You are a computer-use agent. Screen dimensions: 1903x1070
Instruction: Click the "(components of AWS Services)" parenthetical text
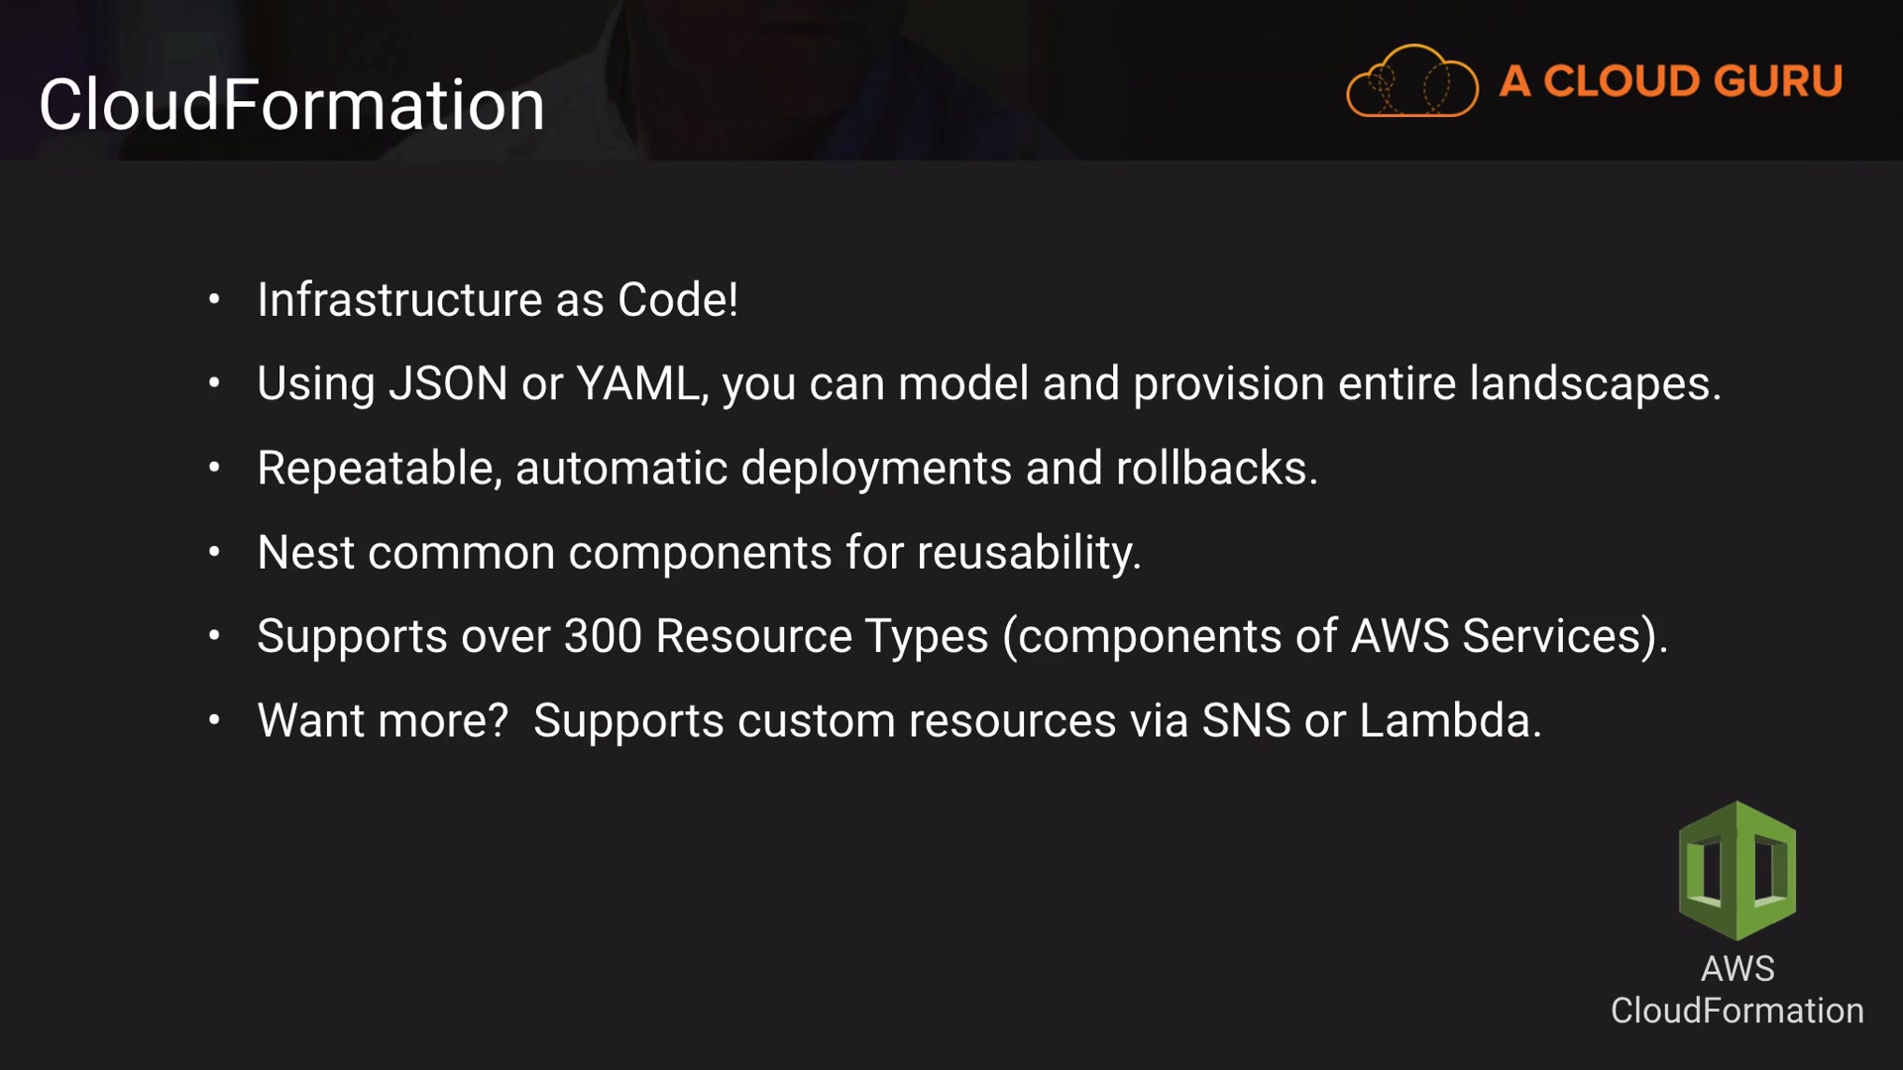1335,636
